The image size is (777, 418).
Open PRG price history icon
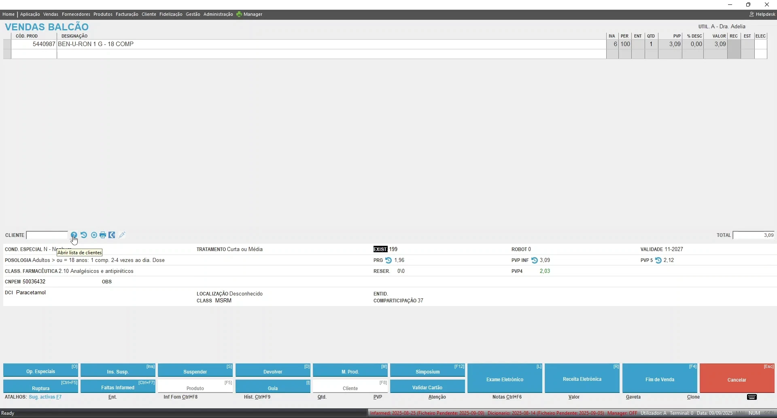(x=388, y=260)
